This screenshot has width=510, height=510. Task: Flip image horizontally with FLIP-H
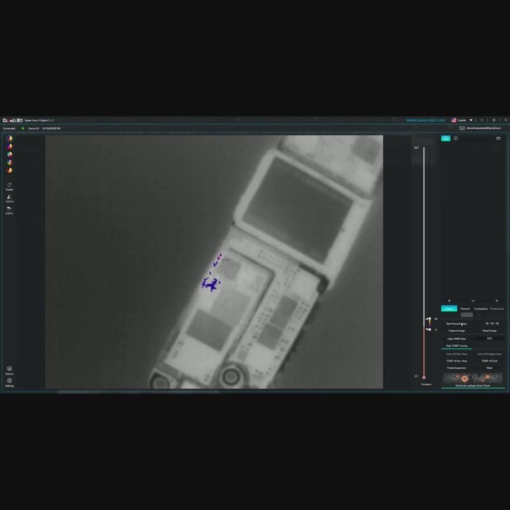10,198
